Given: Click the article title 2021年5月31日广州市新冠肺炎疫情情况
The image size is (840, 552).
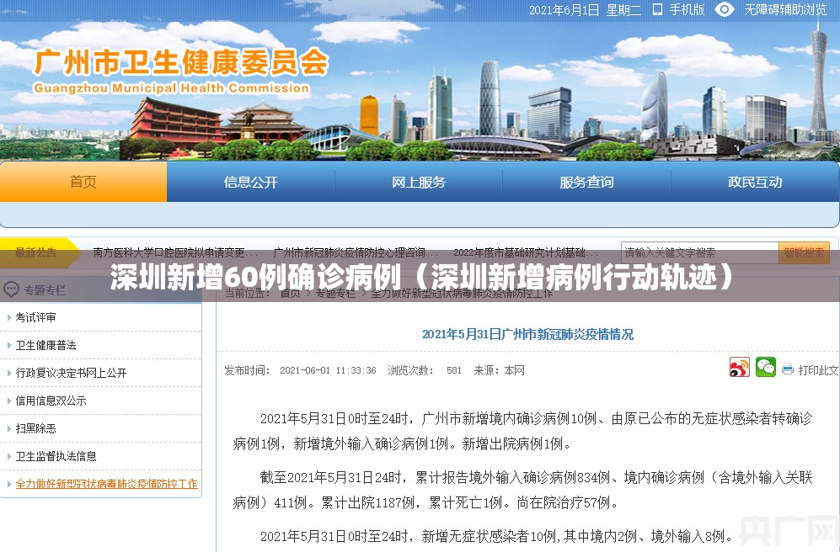Looking at the screenshot, I should [x=527, y=334].
